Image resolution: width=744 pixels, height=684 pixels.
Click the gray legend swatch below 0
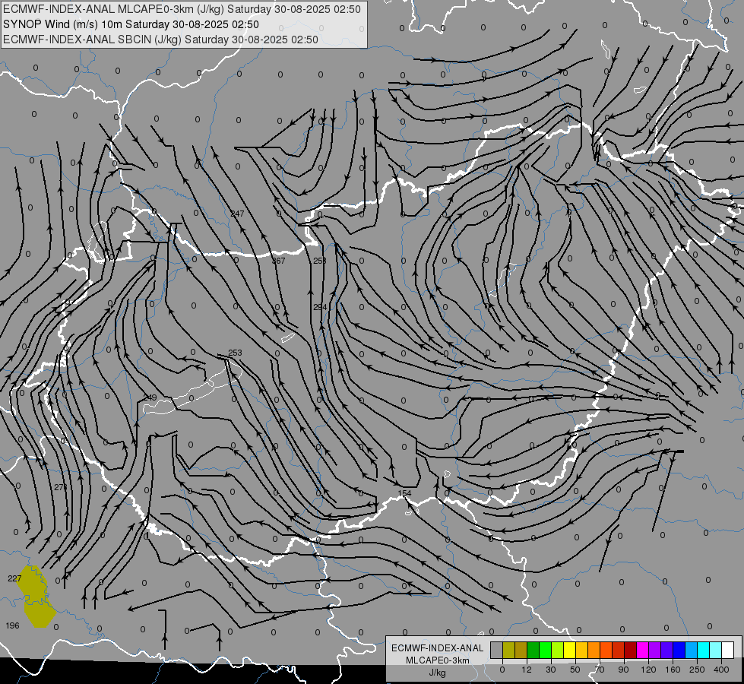[x=497, y=650]
